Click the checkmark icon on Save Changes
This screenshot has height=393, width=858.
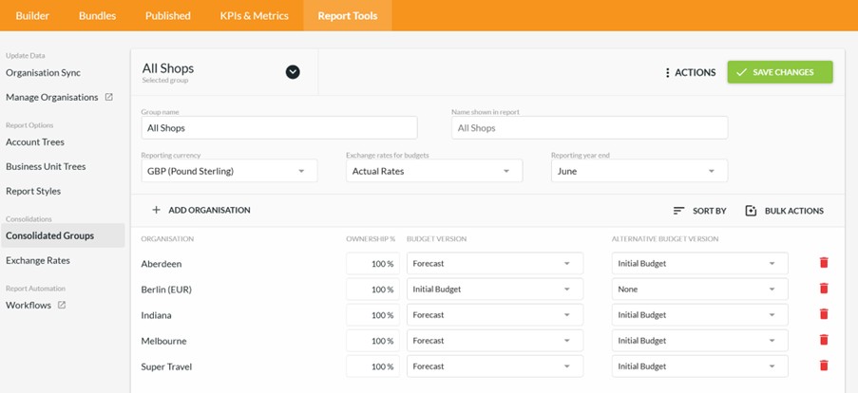coord(741,72)
